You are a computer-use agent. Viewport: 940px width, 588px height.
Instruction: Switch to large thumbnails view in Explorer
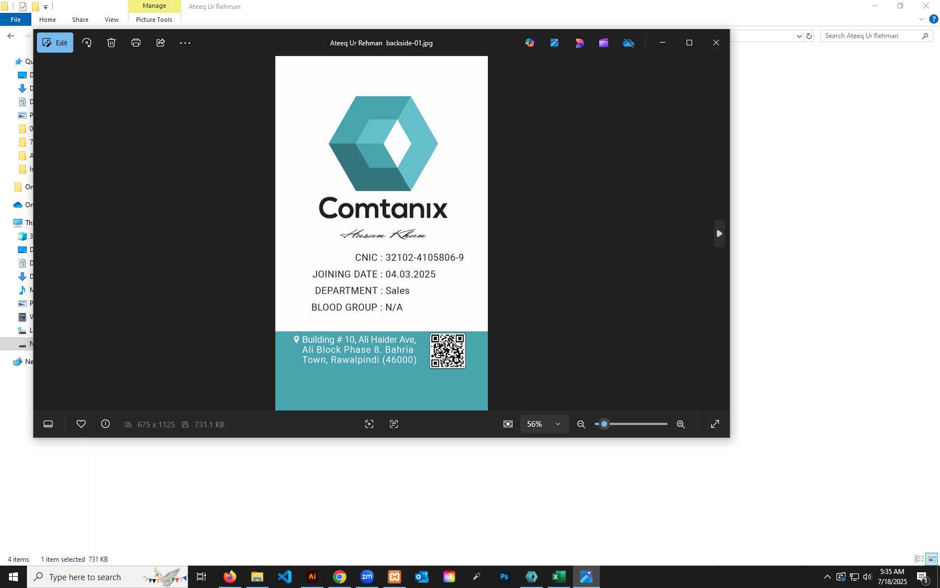click(932, 559)
